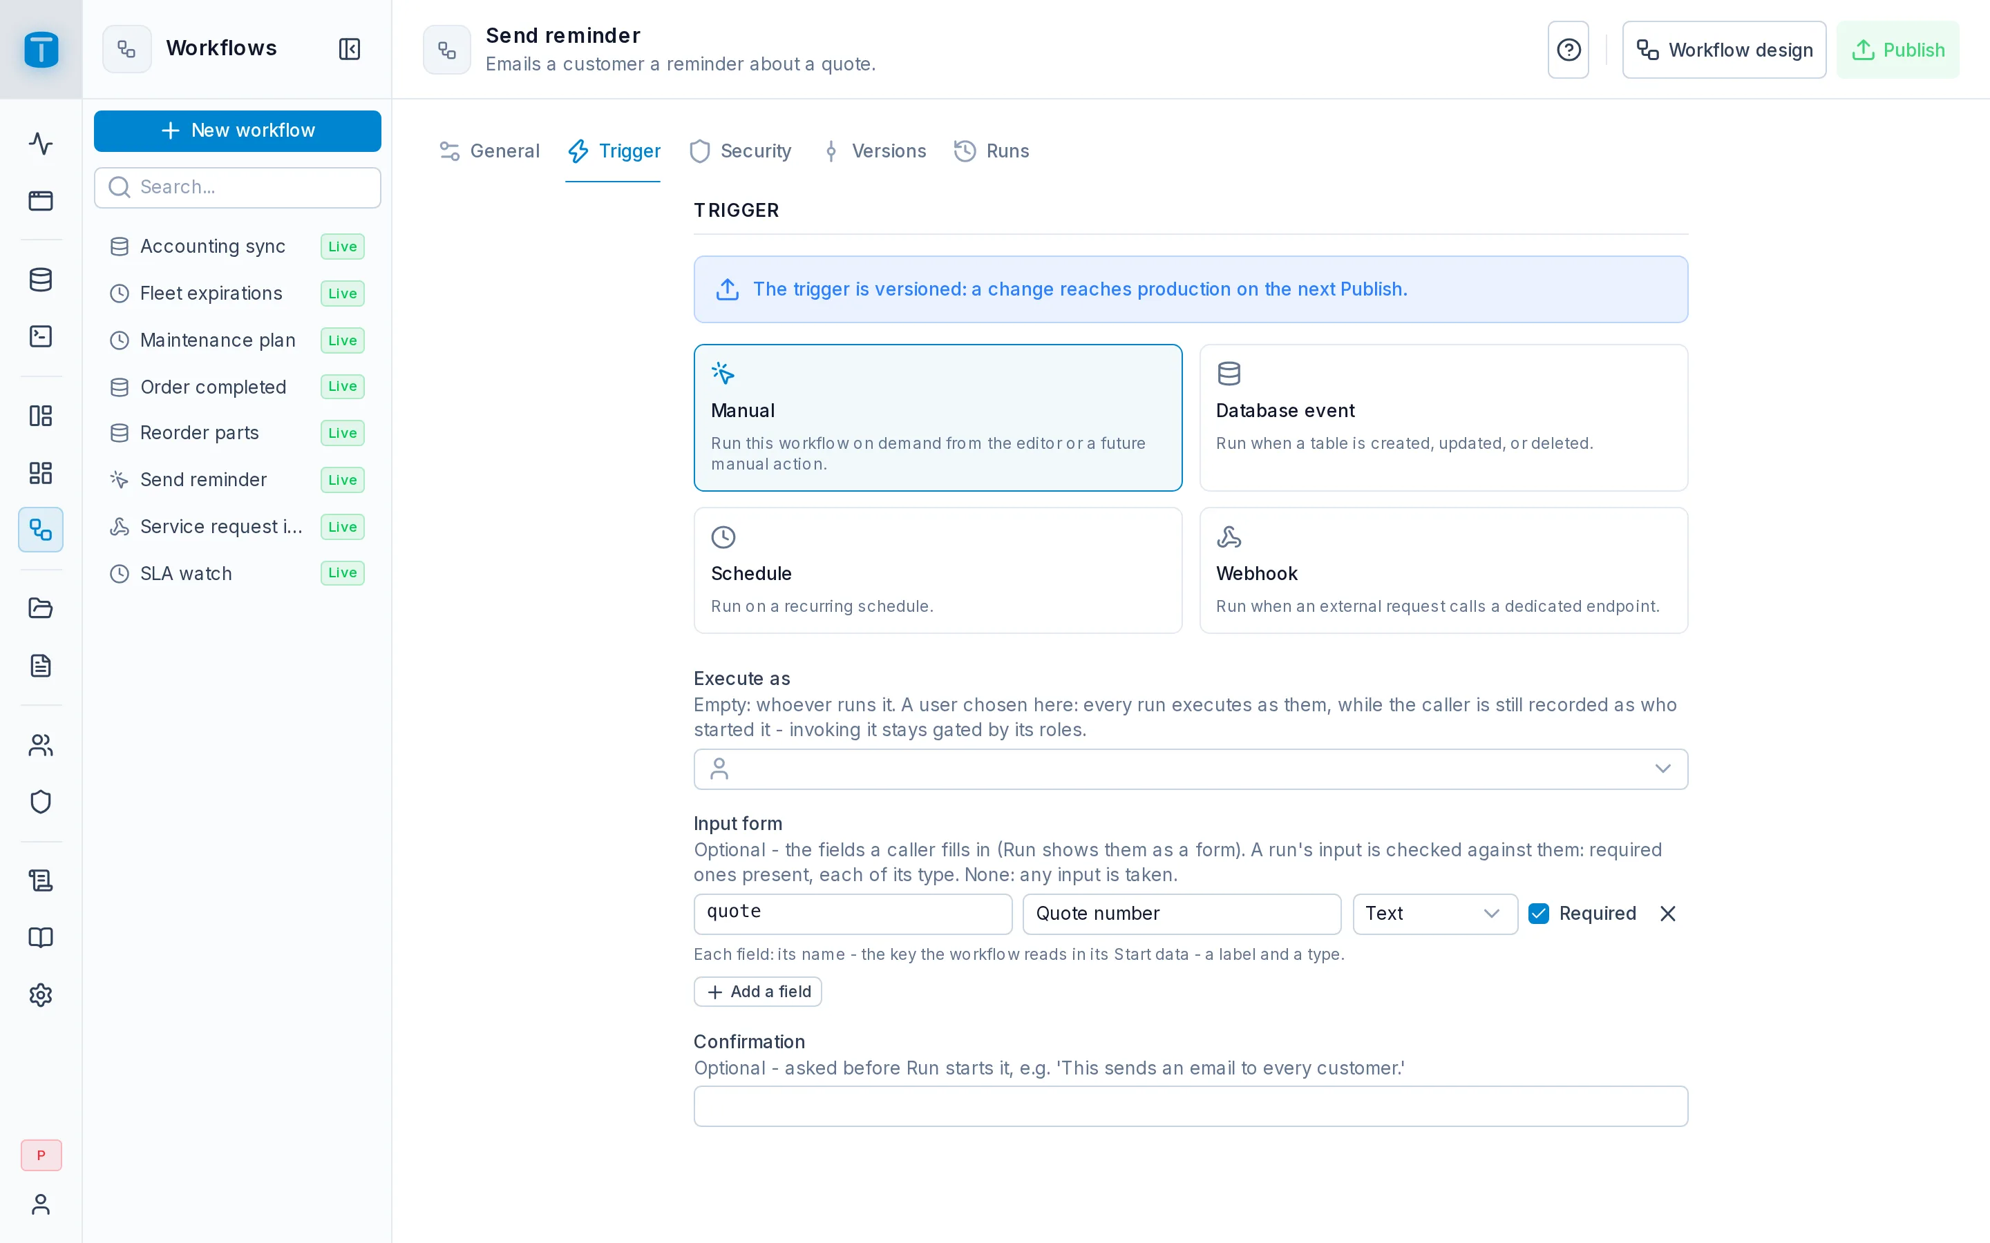Screen dimensions: 1990x1243
Task: Click the Quote number label input
Action: [x=1182, y=914]
